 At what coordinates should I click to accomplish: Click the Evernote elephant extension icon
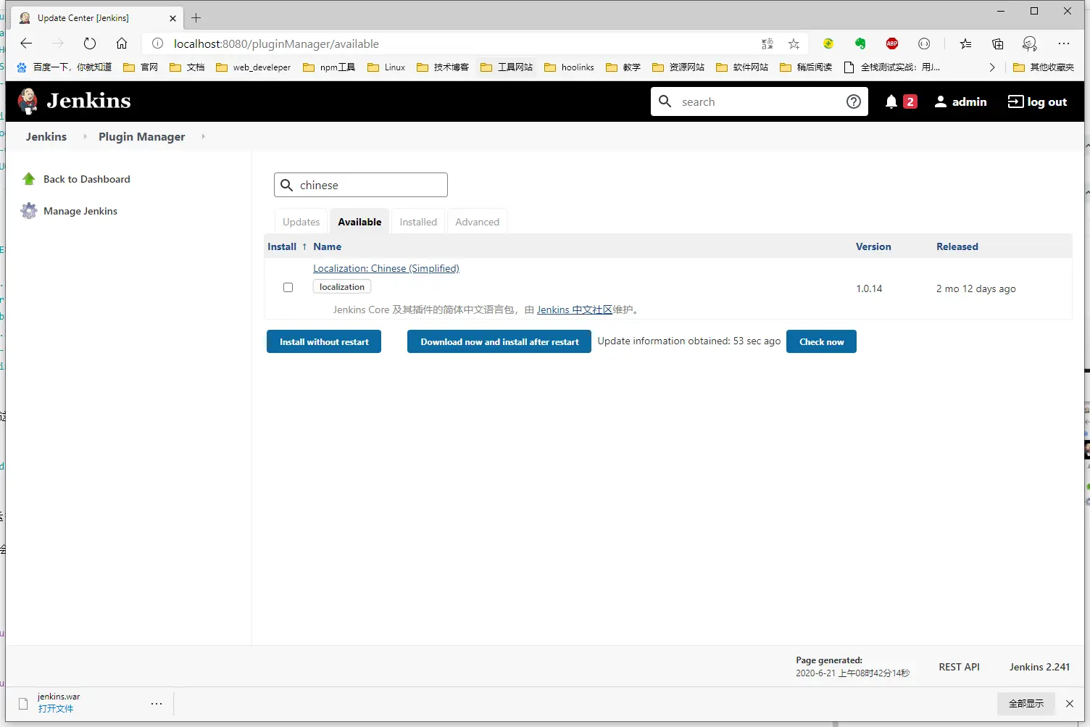coord(860,43)
